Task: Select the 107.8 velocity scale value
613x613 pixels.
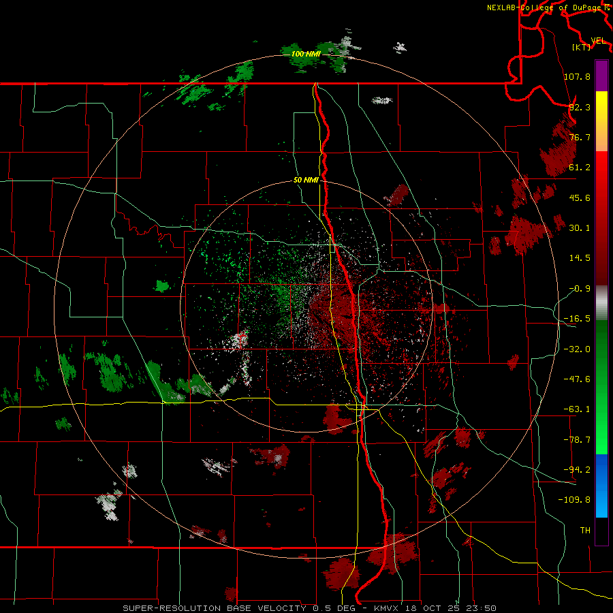Action: (577, 76)
